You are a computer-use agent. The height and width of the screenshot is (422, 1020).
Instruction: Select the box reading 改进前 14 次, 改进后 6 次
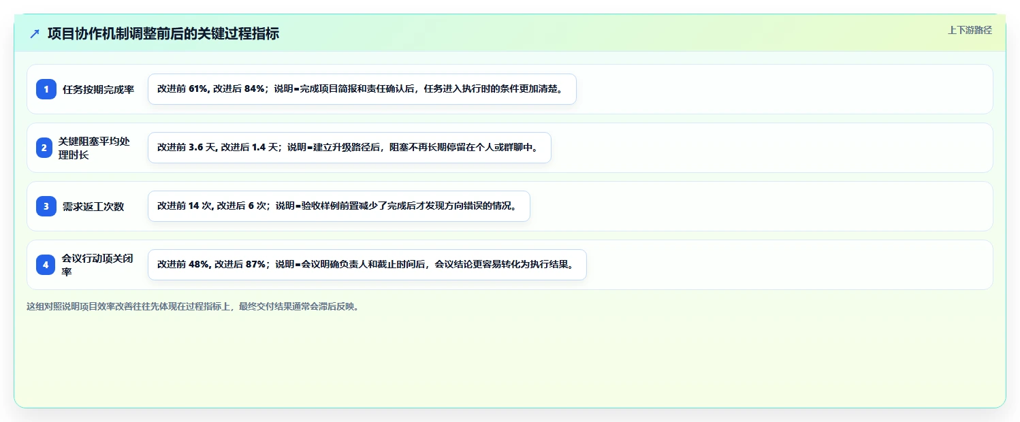point(338,206)
